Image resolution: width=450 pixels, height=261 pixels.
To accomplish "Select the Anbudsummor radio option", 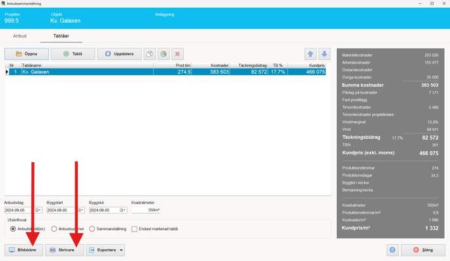I will (x=54, y=229).
